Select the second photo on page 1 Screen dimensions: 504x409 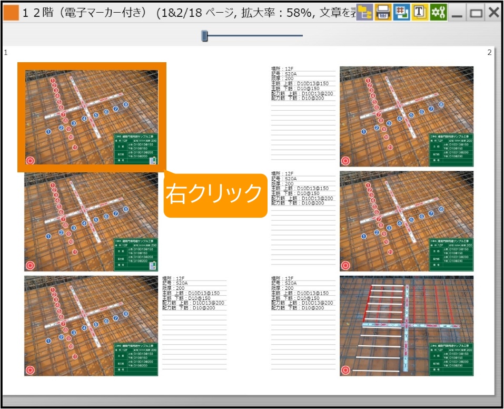tap(91, 221)
